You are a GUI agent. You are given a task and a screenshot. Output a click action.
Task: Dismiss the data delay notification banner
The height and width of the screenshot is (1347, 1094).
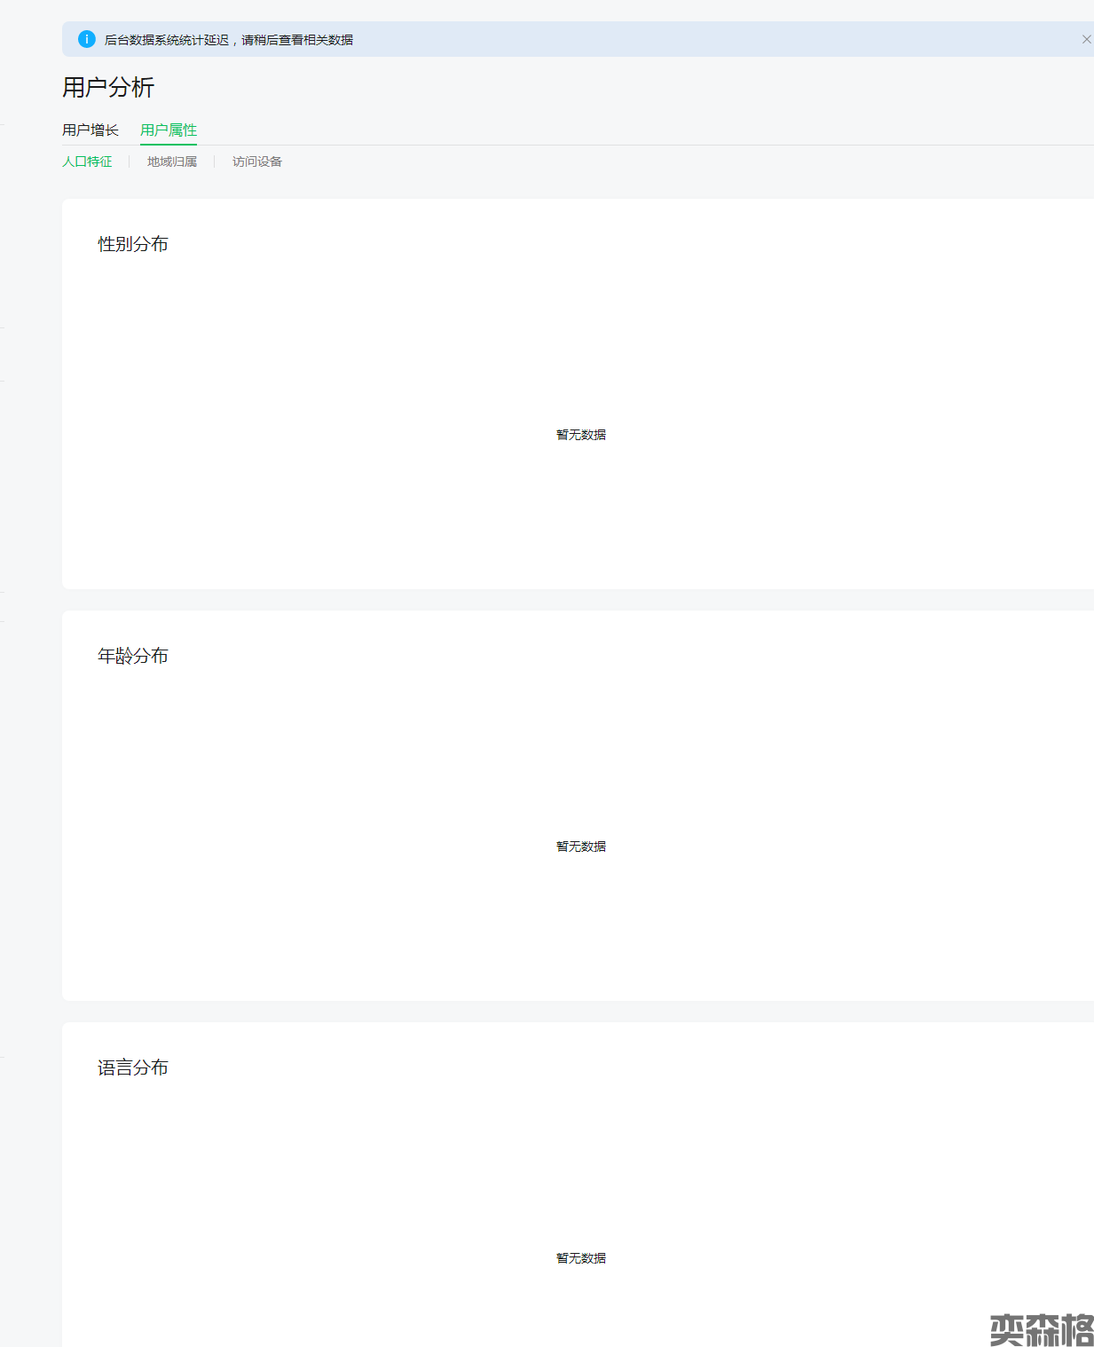[1086, 39]
